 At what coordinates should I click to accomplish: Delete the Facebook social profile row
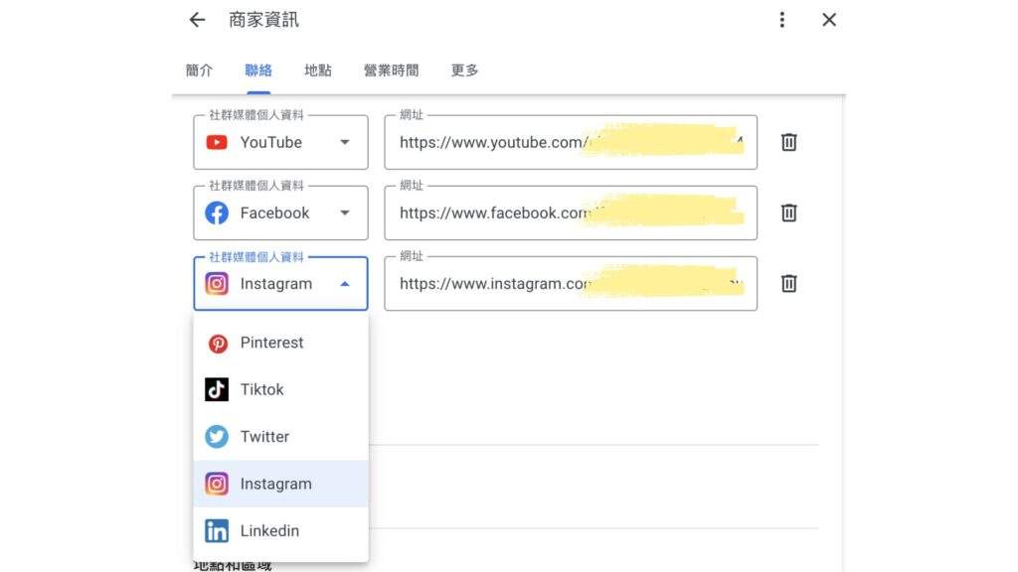pos(788,213)
